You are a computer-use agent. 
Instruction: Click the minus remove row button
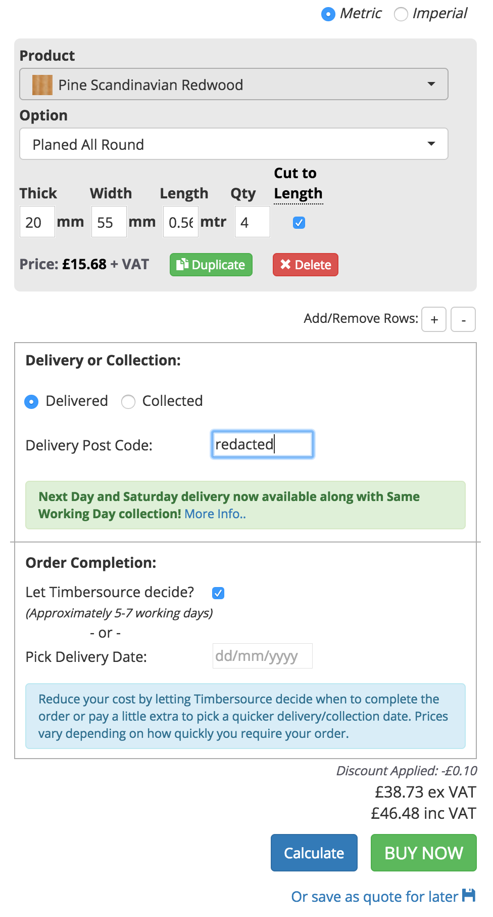[x=463, y=319]
